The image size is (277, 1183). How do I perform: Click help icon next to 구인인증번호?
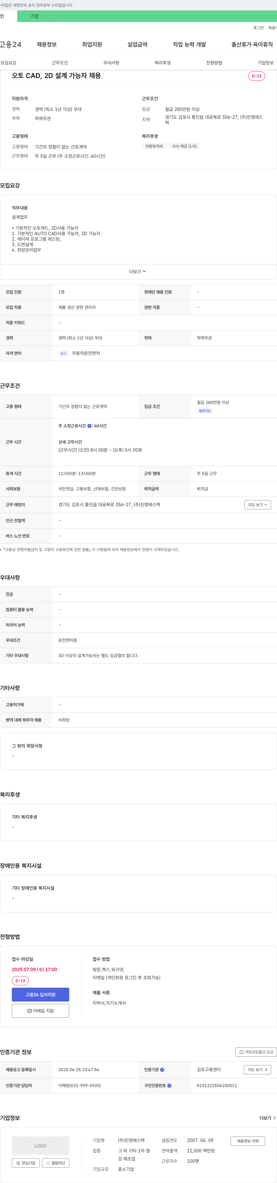pyautogui.click(x=169, y=1086)
